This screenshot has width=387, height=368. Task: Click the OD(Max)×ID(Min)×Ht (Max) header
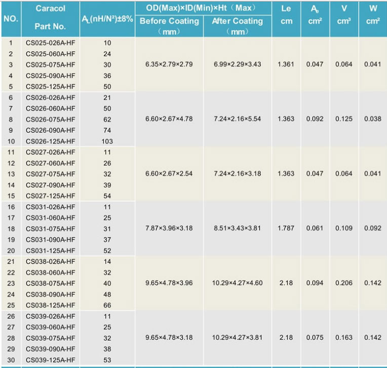(x=203, y=8)
